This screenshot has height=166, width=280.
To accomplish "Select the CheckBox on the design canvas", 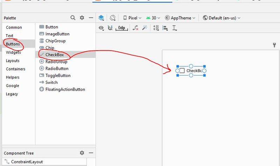I will click(191, 71).
